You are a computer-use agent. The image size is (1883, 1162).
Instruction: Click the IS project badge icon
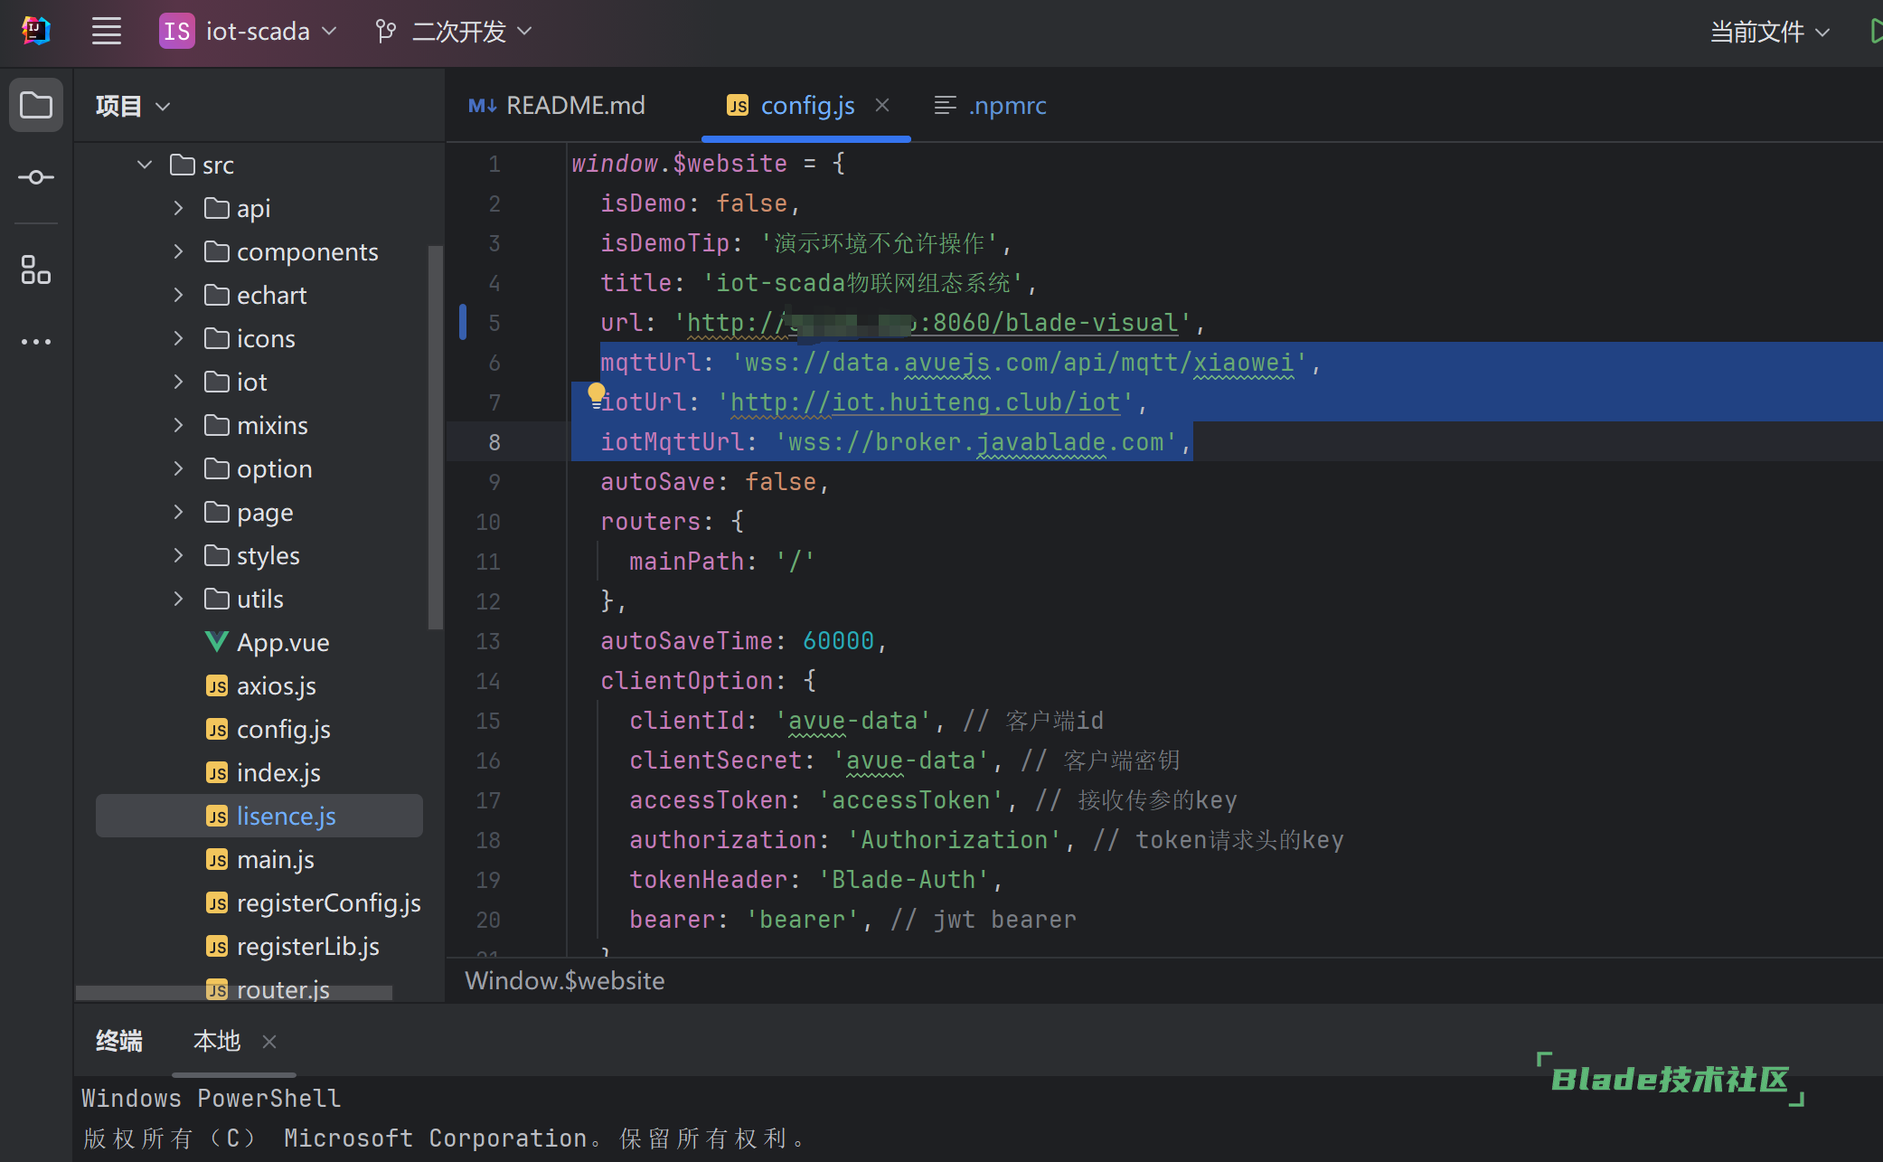click(176, 32)
